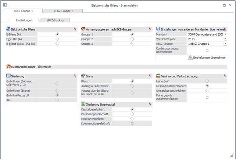Expand the Wirtschaftsjahr dropdown
Viewport: 236px width, 160px height.
(225, 39)
